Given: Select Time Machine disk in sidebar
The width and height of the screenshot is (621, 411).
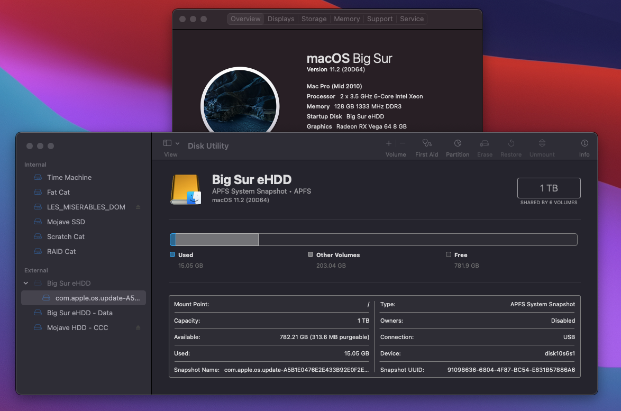Looking at the screenshot, I should pos(84,177).
